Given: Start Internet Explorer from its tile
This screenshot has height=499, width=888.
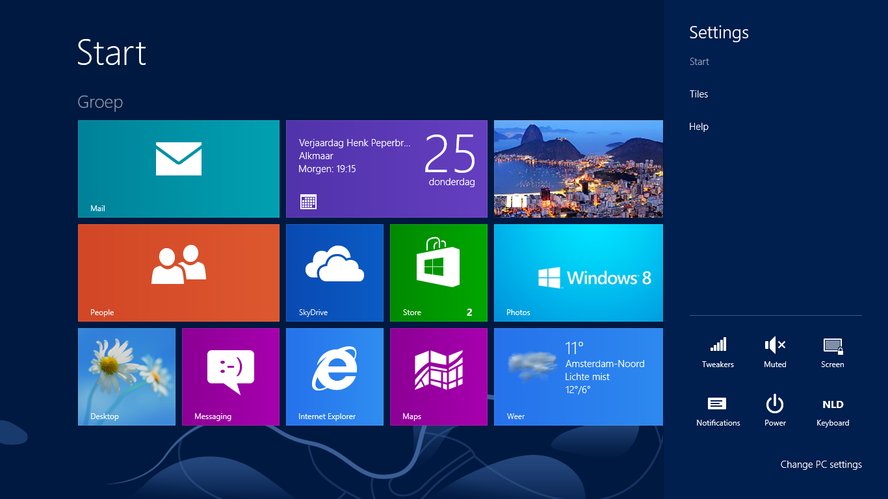Looking at the screenshot, I should [335, 377].
